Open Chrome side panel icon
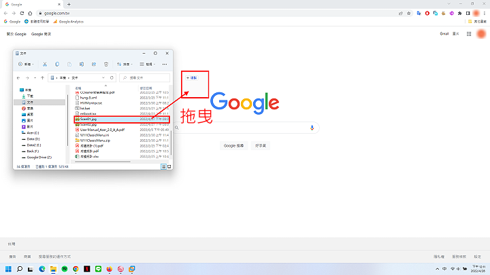 tap(468, 14)
